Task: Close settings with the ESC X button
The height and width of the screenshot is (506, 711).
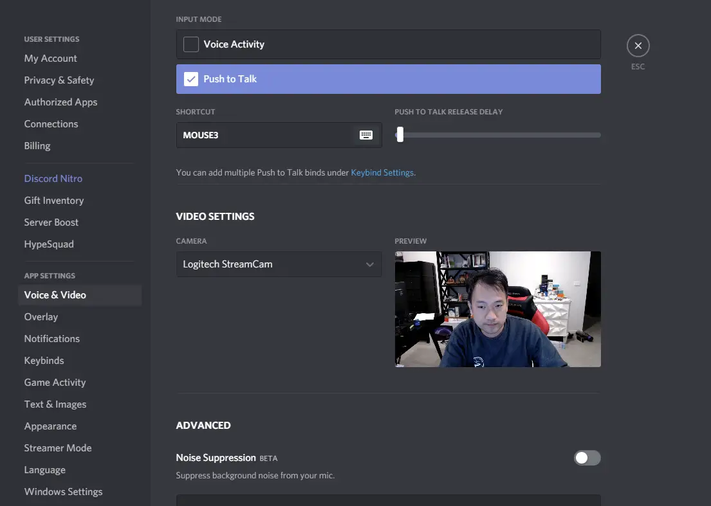Action: (x=638, y=46)
